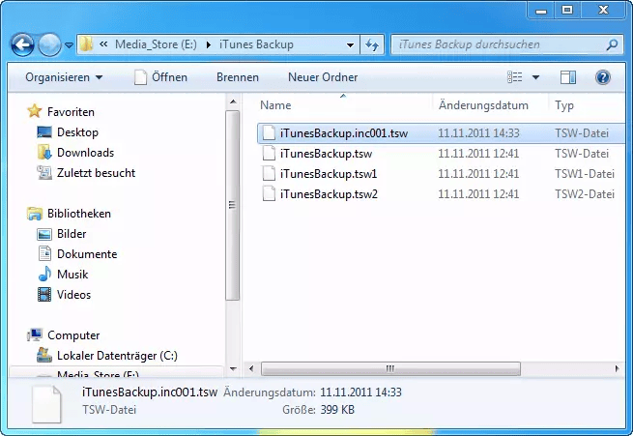
Task: Select file iTunesBackup.tsw
Action: (x=326, y=154)
